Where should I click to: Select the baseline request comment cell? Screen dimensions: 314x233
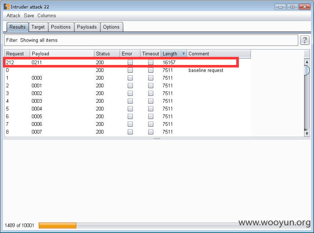206,70
